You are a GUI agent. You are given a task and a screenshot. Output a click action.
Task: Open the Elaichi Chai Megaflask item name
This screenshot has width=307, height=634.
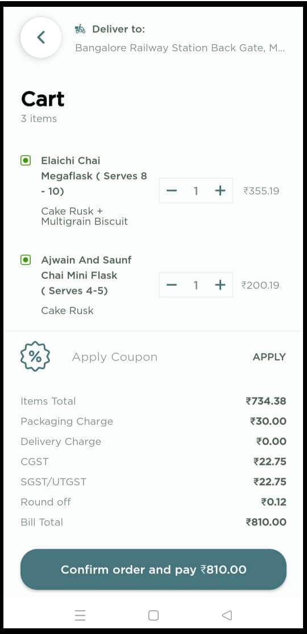tap(94, 176)
